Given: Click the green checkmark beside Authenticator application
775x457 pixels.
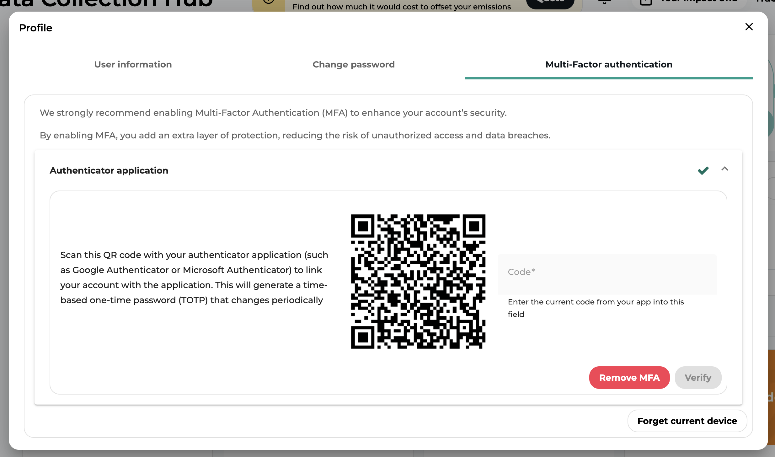Looking at the screenshot, I should pyautogui.click(x=703, y=170).
